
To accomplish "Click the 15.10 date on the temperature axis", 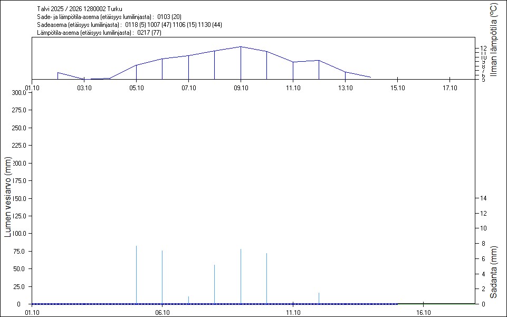I will (x=397, y=88).
